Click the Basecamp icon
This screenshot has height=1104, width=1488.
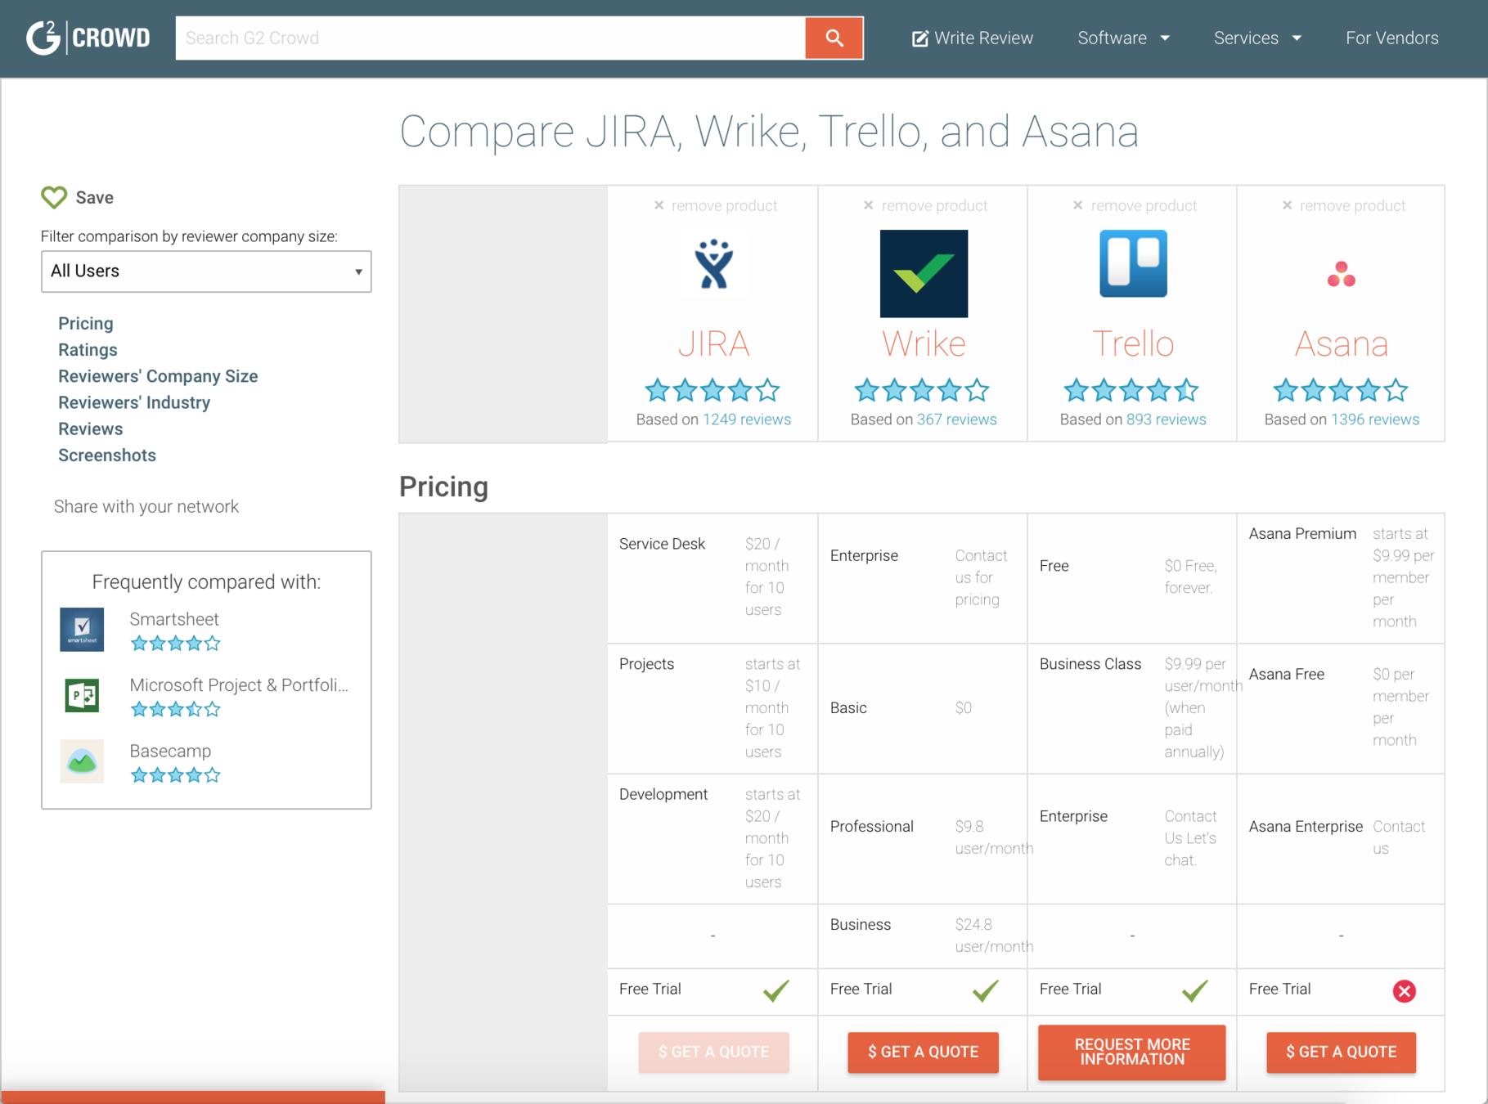tap(82, 761)
